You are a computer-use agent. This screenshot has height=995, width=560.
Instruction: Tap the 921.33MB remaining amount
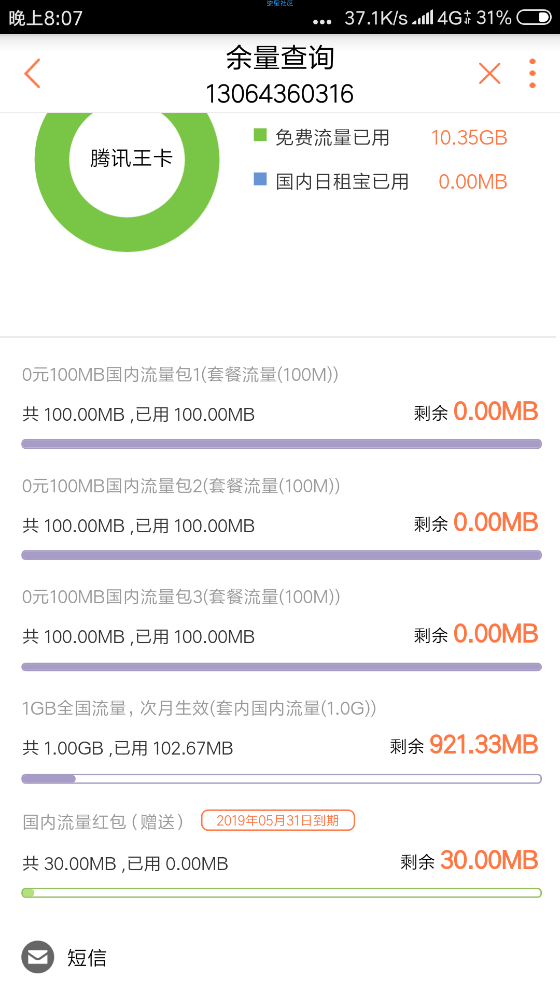click(484, 745)
